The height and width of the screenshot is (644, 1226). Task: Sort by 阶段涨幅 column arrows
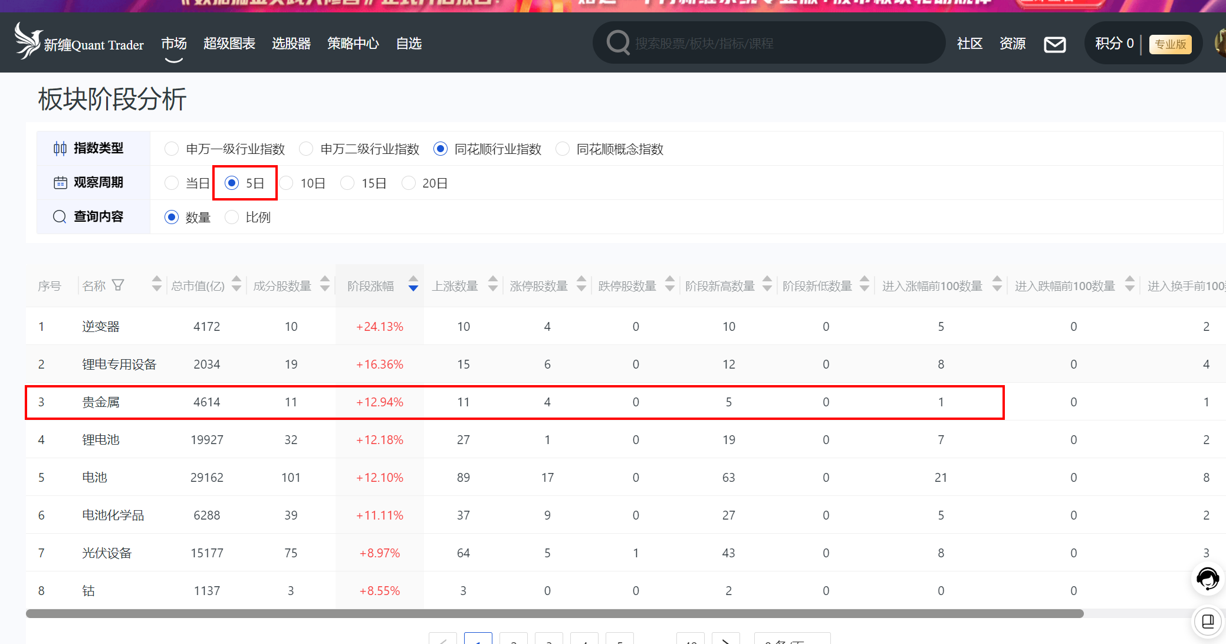(413, 284)
